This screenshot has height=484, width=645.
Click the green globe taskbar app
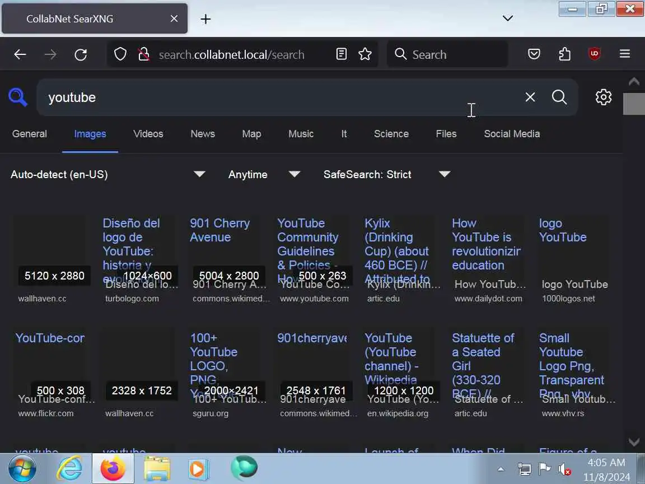click(x=244, y=468)
